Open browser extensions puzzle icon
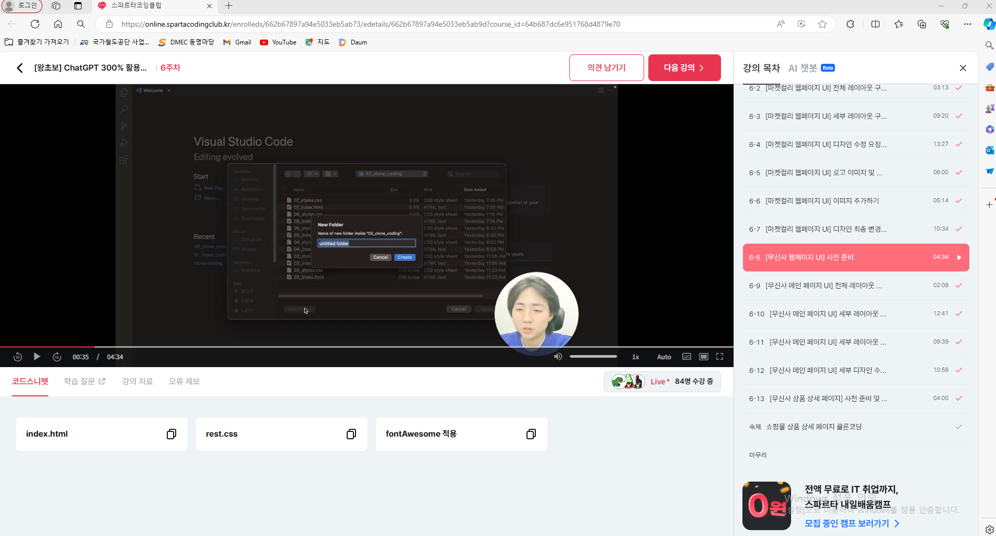Viewport: 996px width, 536px height. click(x=850, y=24)
